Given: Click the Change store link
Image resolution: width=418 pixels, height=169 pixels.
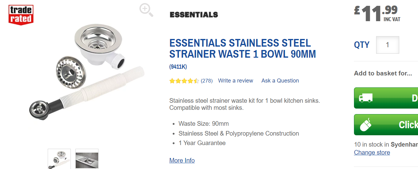Looking at the screenshot, I should point(372,152).
